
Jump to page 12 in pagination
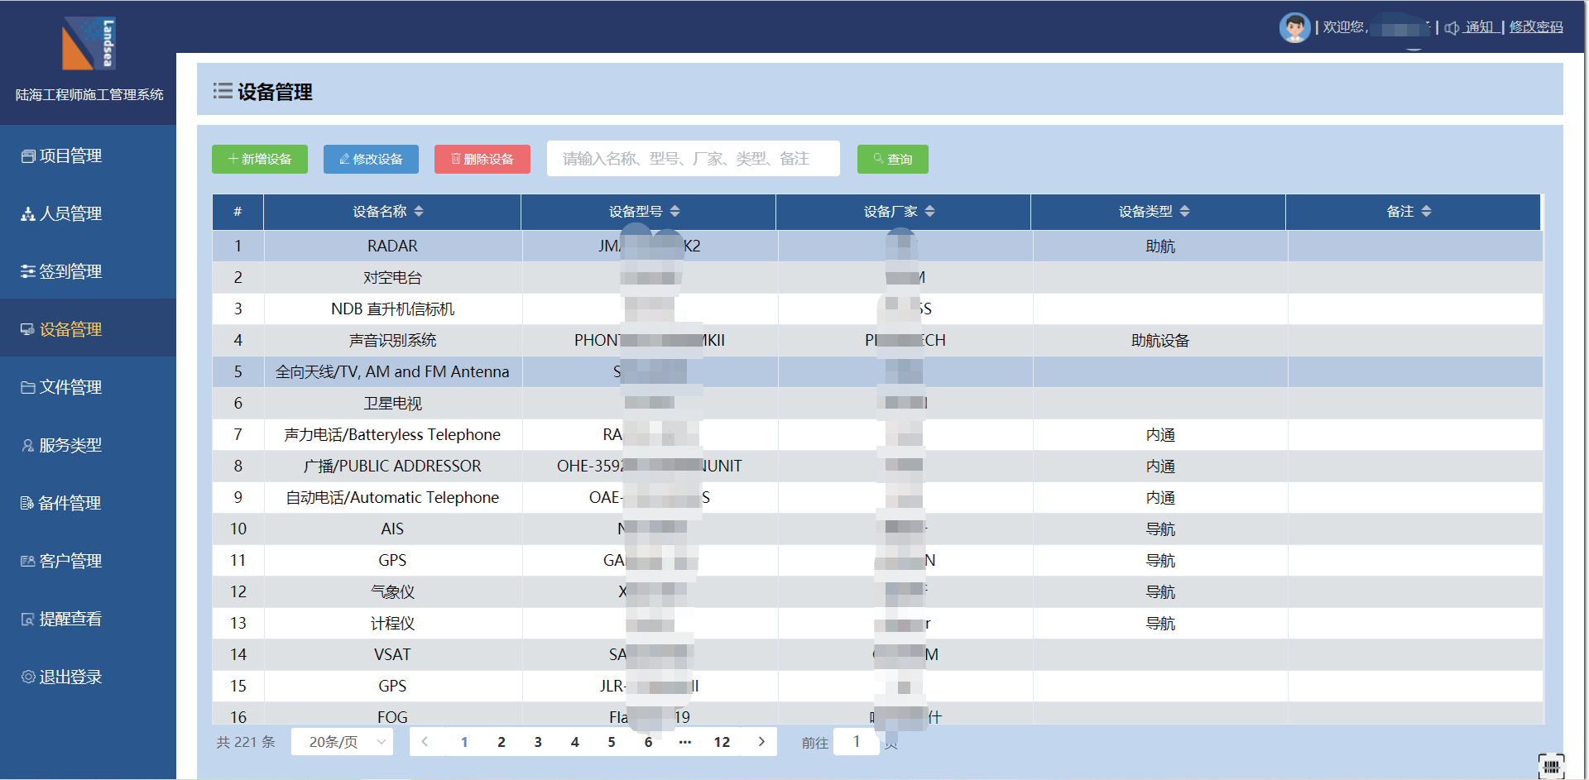coord(722,742)
